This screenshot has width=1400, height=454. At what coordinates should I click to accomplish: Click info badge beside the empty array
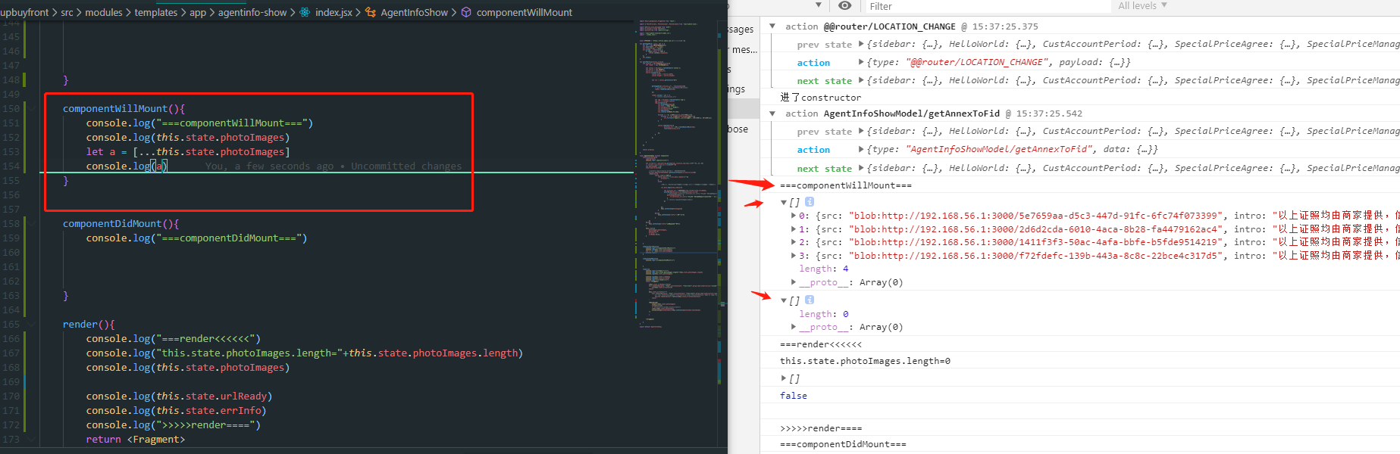[810, 300]
